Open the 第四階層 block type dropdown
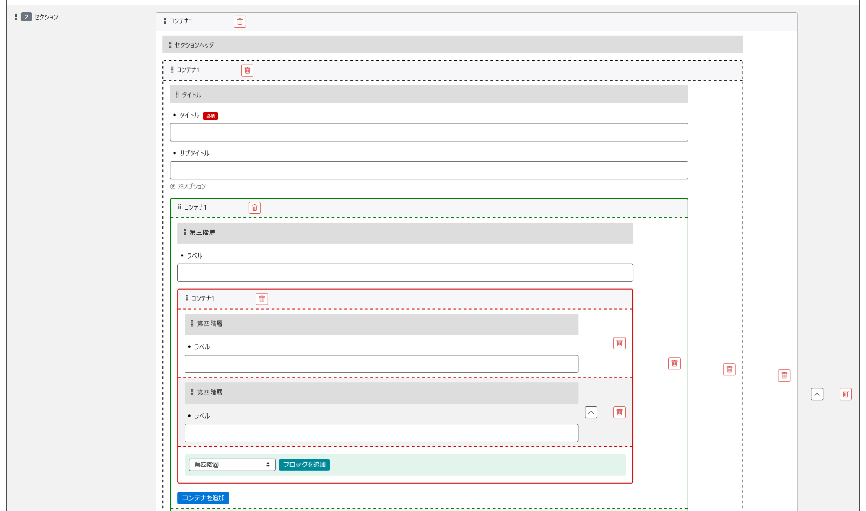Image resolution: width=866 pixels, height=511 pixels. (x=232, y=465)
